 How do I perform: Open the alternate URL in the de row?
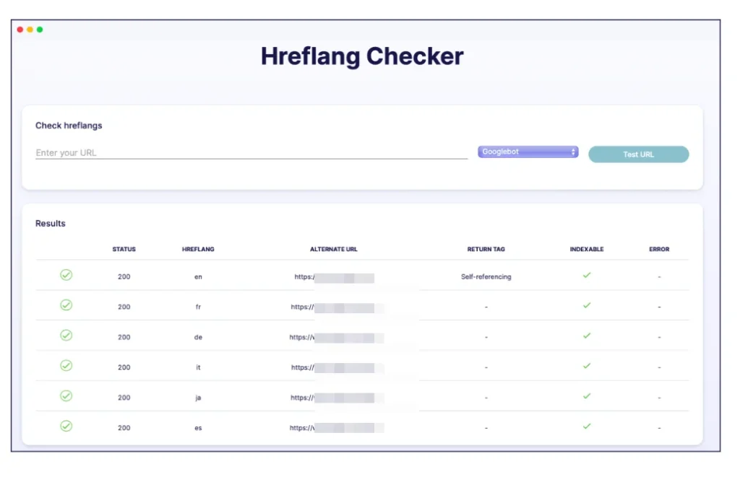click(x=337, y=338)
